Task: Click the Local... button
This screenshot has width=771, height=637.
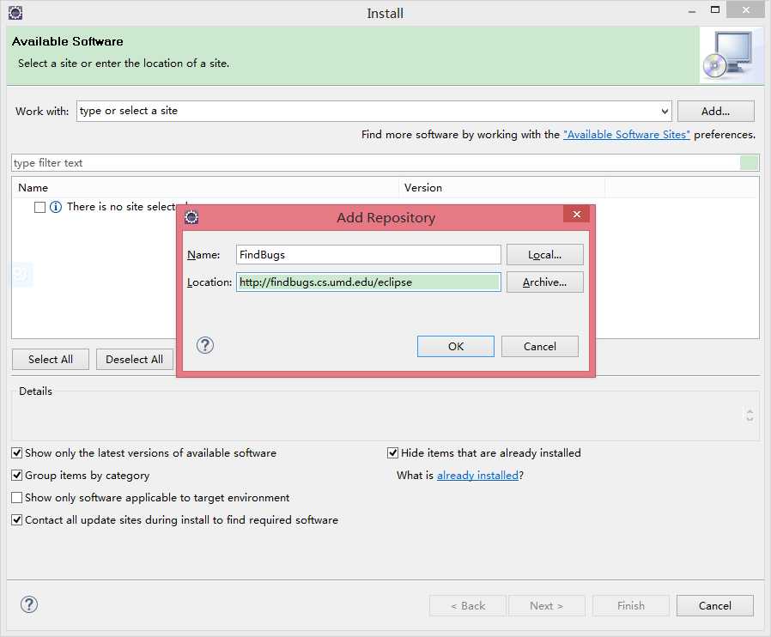Action: 545,255
